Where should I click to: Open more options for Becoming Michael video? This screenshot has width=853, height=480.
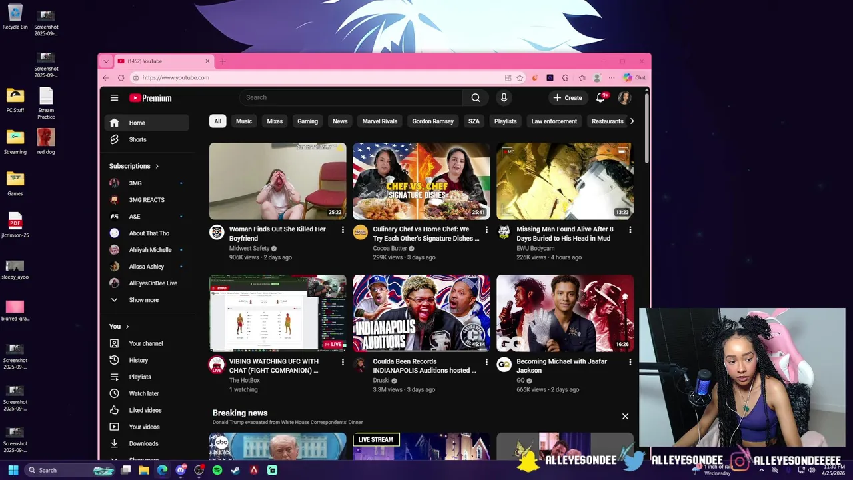point(630,362)
